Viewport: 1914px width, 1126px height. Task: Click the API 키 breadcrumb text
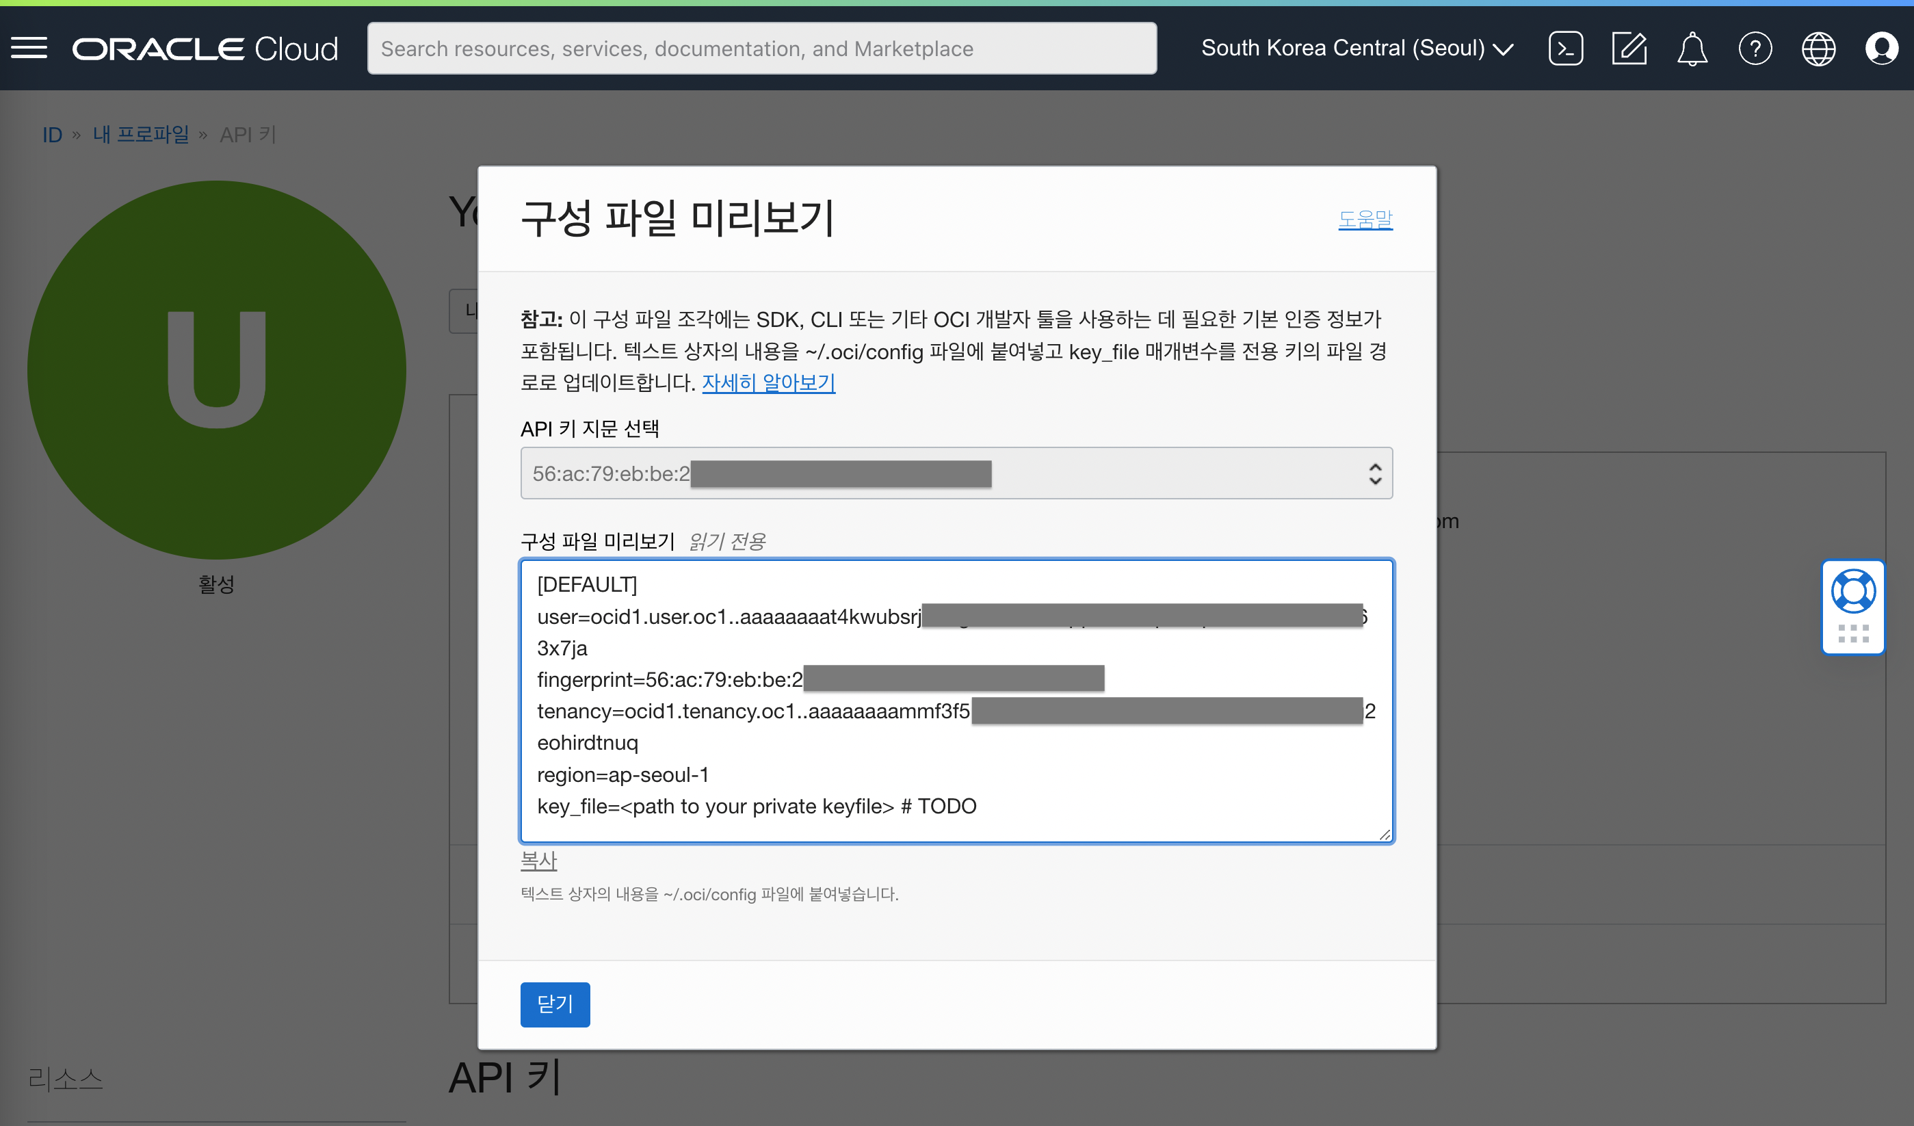tap(248, 135)
